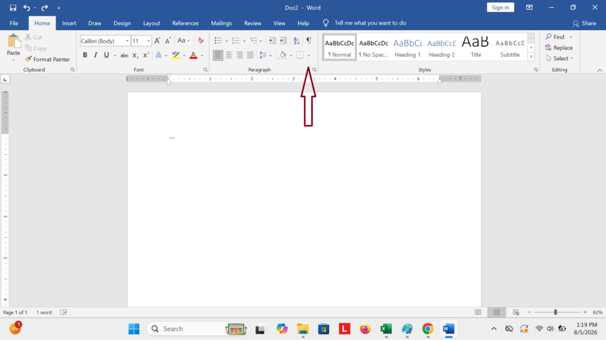Align text left
Image resolution: width=606 pixels, height=340 pixels.
coord(218,55)
